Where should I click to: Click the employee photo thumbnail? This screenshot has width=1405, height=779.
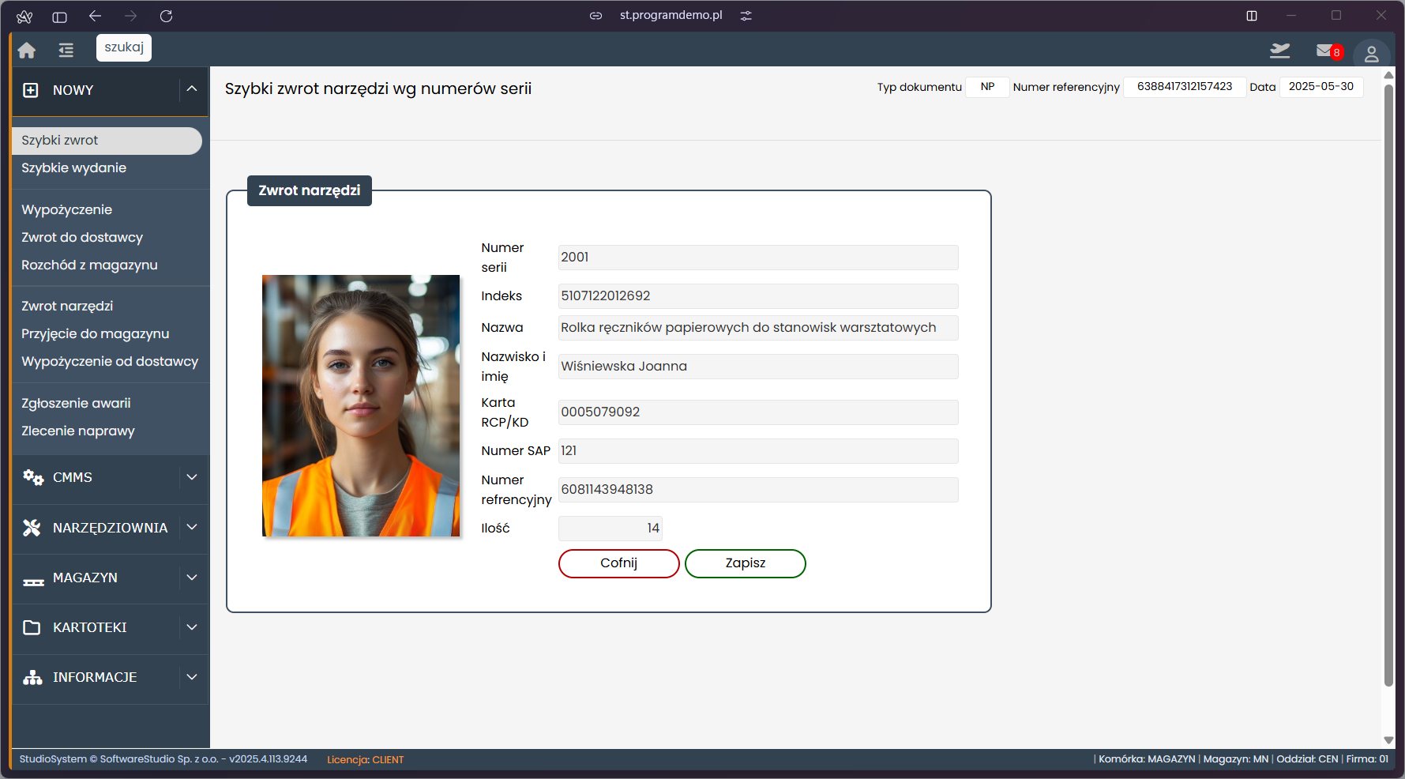tap(361, 405)
